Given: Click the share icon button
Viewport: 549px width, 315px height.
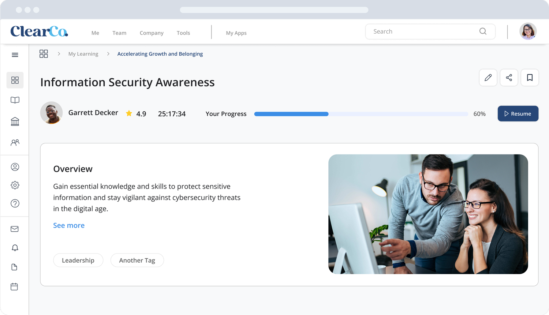Looking at the screenshot, I should (x=509, y=78).
